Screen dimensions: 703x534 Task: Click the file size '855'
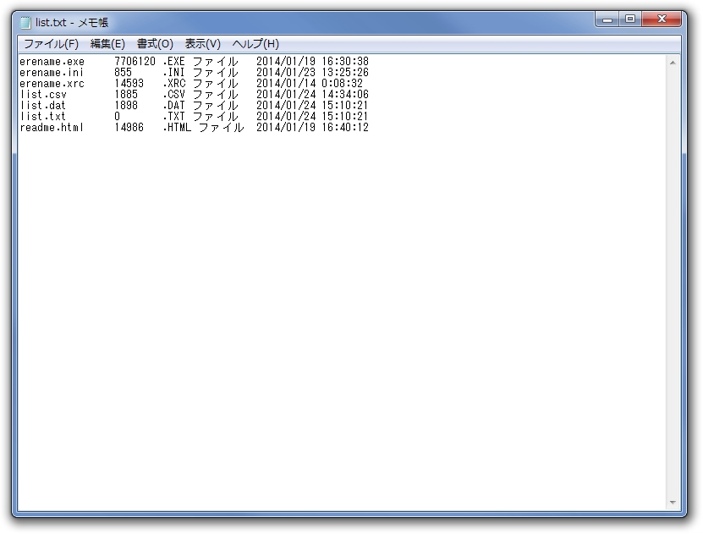[x=124, y=73]
